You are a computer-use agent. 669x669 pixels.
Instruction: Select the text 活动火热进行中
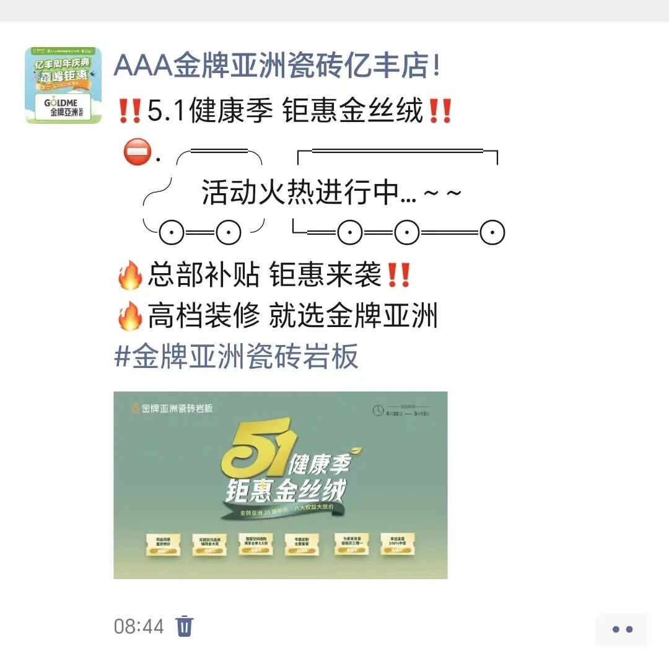pos(300,193)
